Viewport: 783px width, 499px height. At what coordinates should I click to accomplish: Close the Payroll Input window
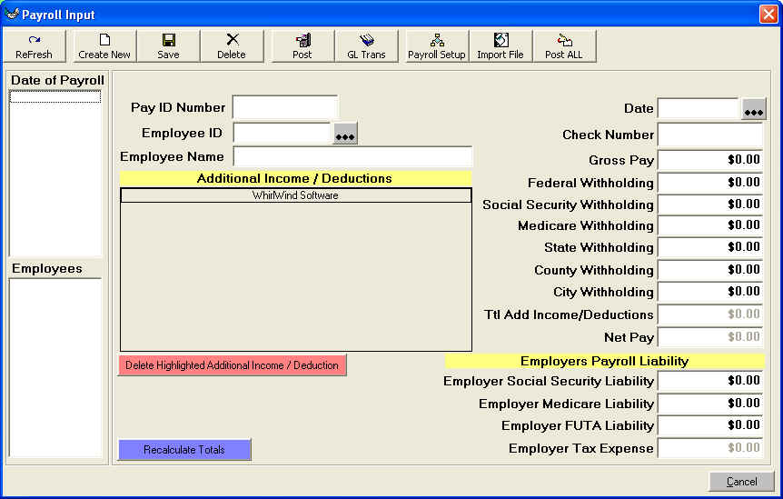pos(768,14)
